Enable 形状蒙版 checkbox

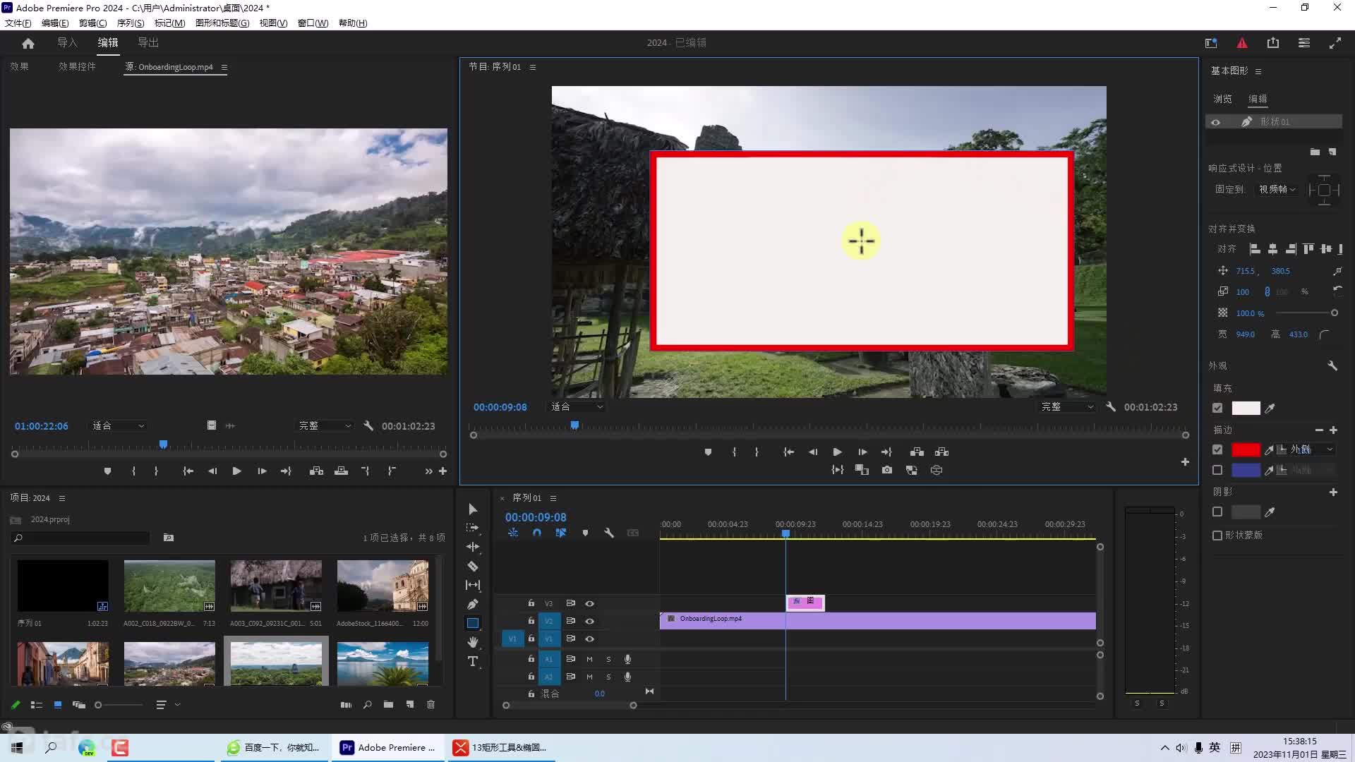1217,536
